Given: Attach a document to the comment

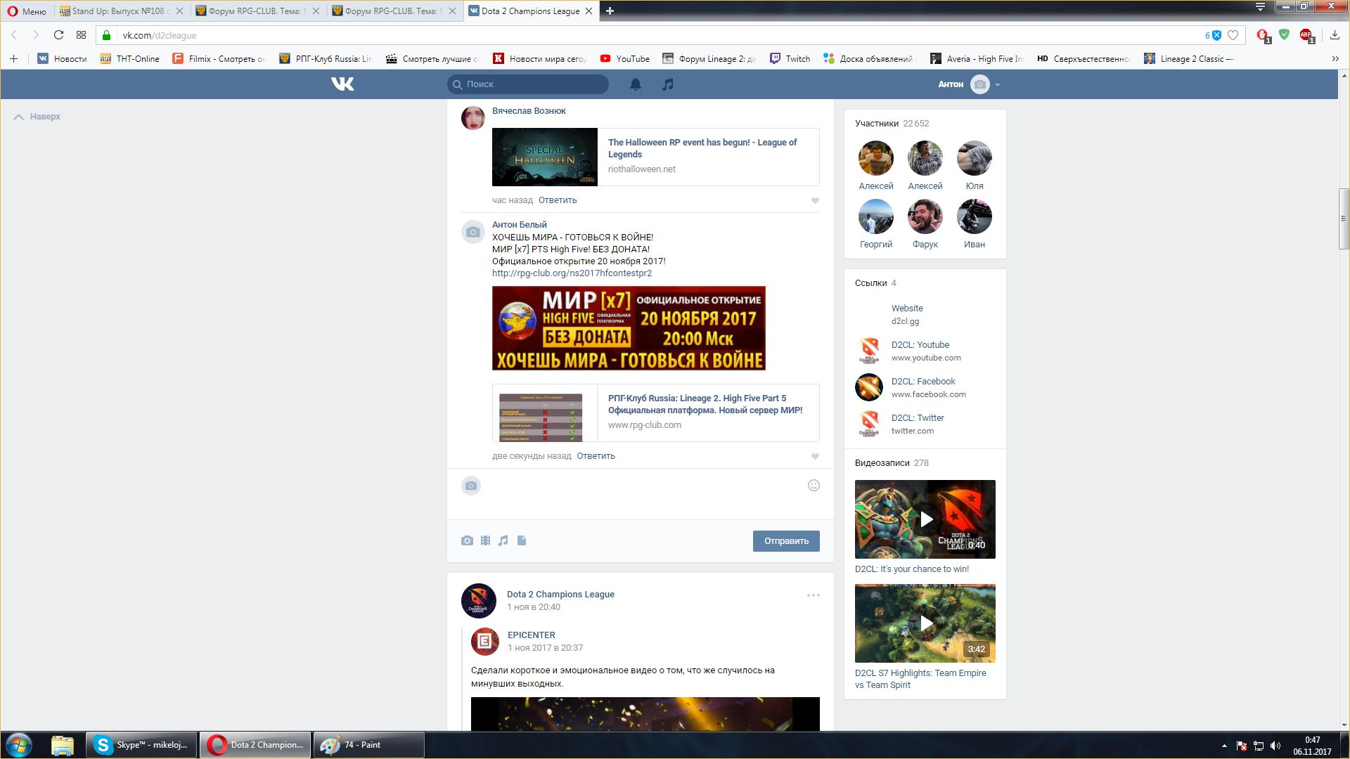Looking at the screenshot, I should click(x=522, y=540).
